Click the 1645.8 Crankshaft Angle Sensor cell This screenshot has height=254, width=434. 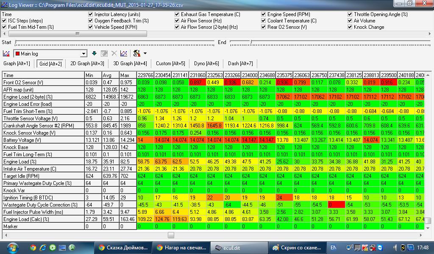[215, 125]
